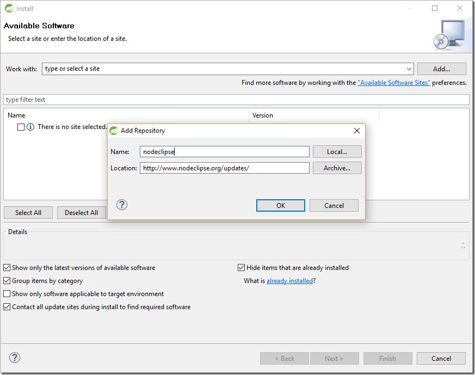This screenshot has height=375, width=475.
Task: Click the Select All button
Action: click(x=28, y=213)
